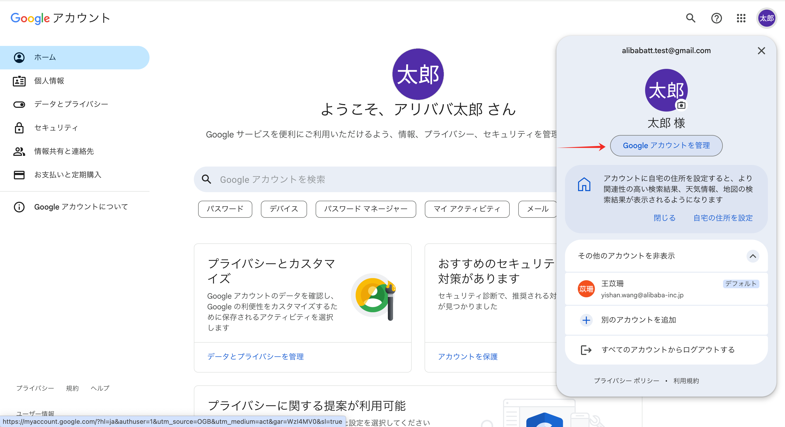This screenshot has width=785, height=427.
Task: Click the camera icon on popup avatar
Action: coord(681,105)
